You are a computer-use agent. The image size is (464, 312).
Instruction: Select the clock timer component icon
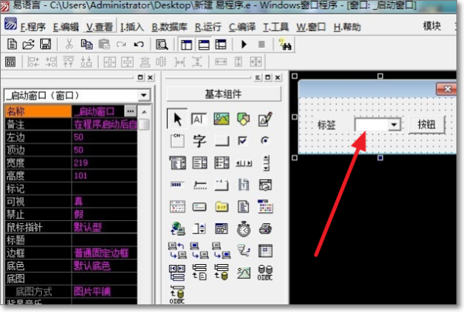pos(244,229)
